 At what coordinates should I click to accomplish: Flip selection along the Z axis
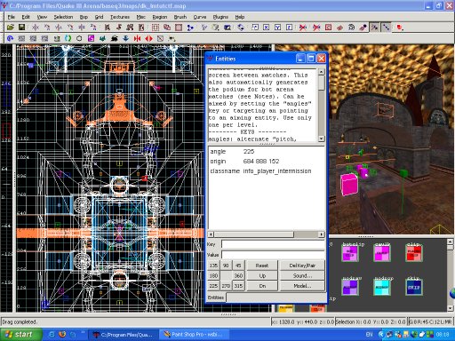(82, 28)
